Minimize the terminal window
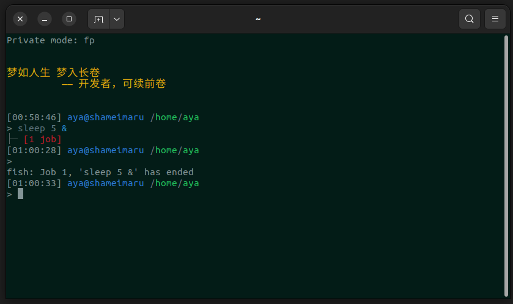 (45, 19)
